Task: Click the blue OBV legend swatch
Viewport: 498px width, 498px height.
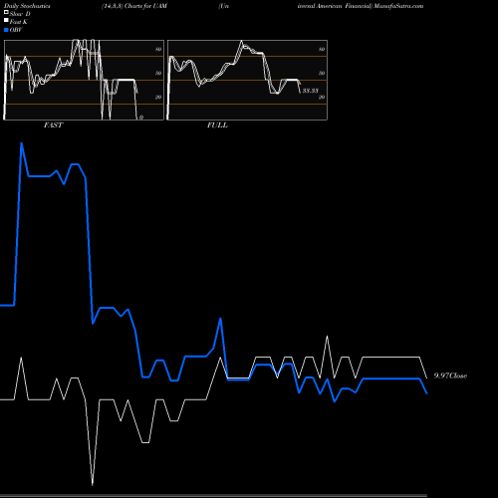Action: coord(6,30)
